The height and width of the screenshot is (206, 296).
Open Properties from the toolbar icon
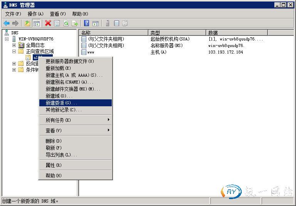click(57, 23)
